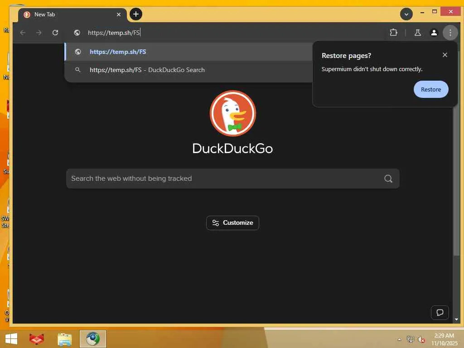This screenshot has height=348, width=464.
Task: Click the forward navigation arrow
Action: pos(39,33)
